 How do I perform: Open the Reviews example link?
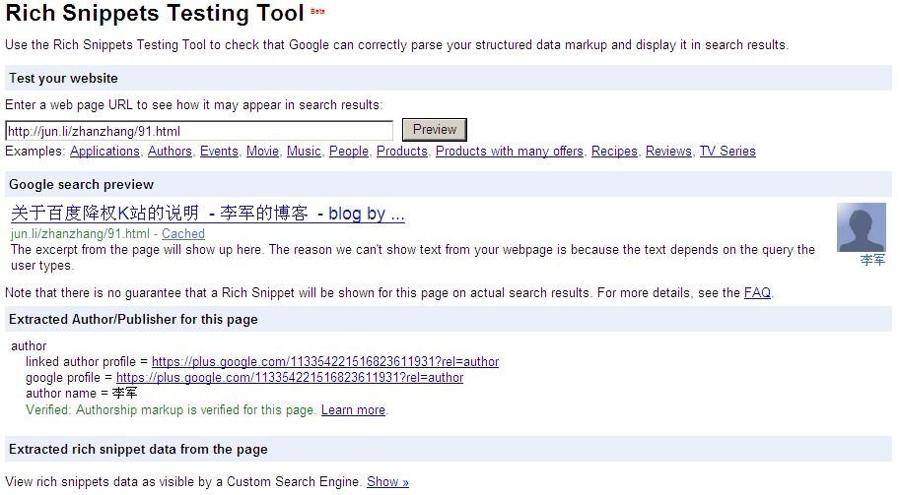(668, 152)
